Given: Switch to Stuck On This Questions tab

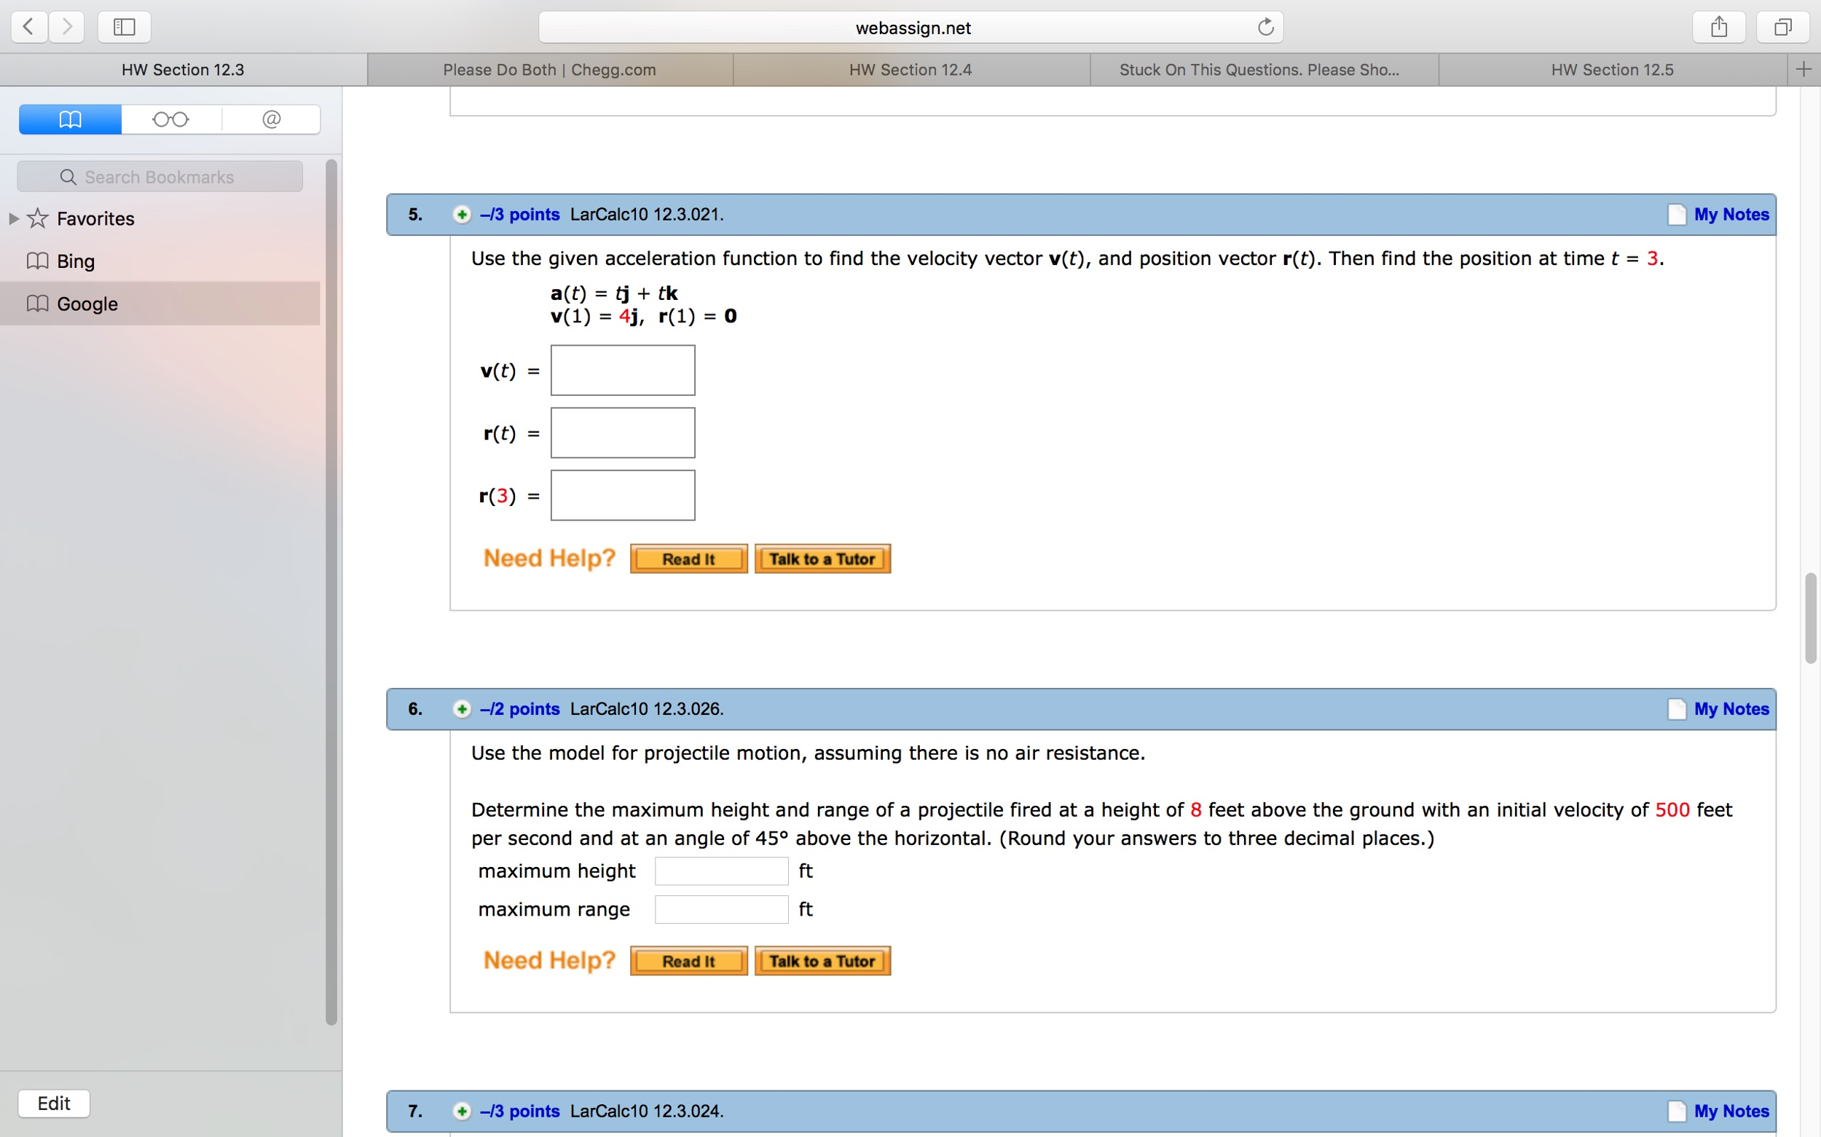Looking at the screenshot, I should tap(1265, 69).
